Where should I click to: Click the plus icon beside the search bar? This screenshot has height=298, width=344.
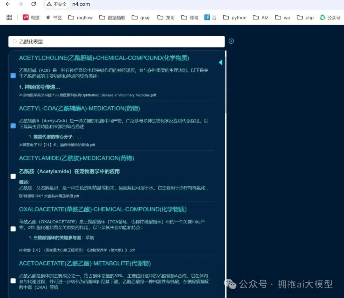(x=231, y=41)
